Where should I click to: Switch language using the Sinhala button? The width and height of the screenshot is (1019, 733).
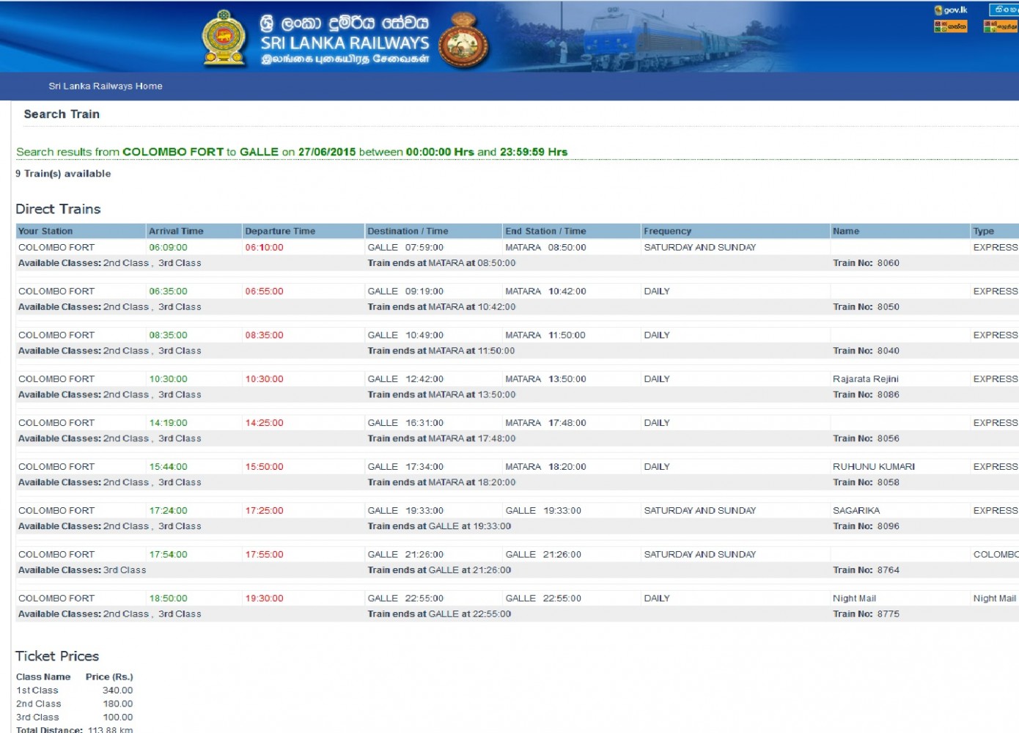1004,10
